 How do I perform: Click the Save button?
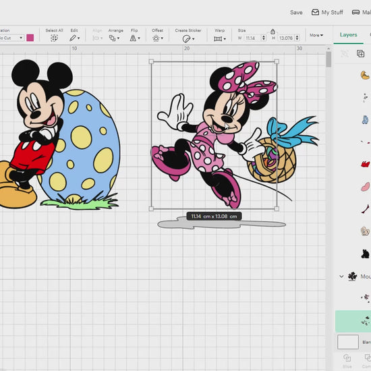pos(296,13)
